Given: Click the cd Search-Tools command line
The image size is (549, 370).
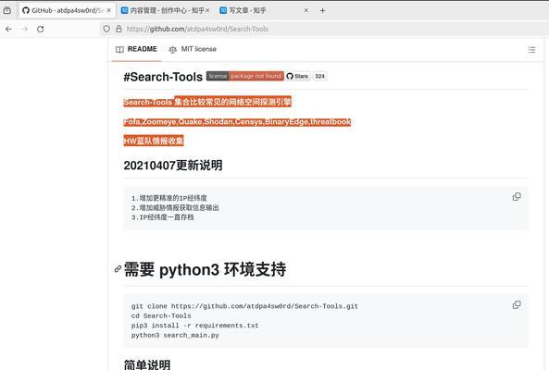Looking at the screenshot, I should coord(161,315).
